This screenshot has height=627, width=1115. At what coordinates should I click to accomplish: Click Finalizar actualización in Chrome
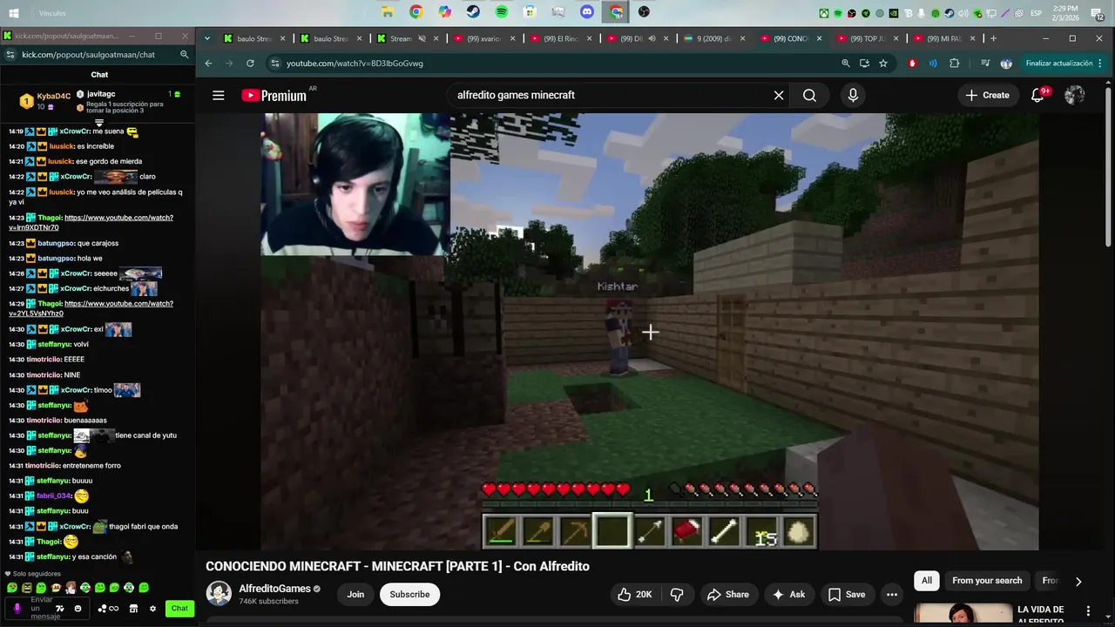click(1058, 64)
